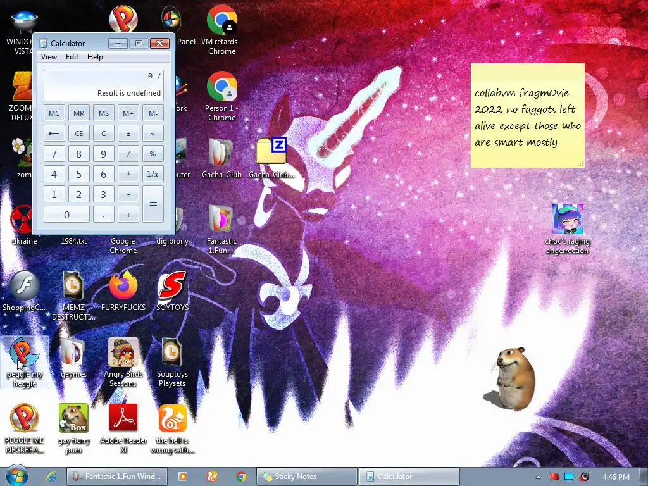The width and height of the screenshot is (648, 486).
Task: Open the network tray icon
Action: (569, 477)
